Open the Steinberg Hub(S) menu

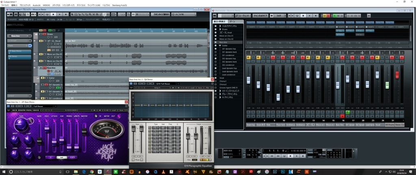tap(119, 5)
